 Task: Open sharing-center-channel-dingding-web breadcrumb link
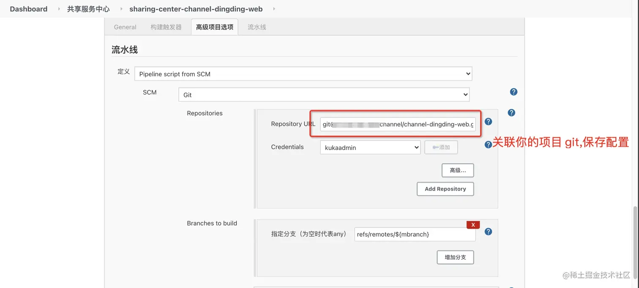click(x=196, y=9)
